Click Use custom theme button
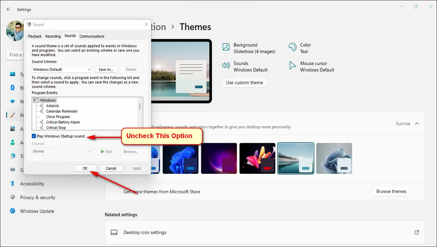Screen dimensions: 437x247 pyautogui.click(x=244, y=82)
